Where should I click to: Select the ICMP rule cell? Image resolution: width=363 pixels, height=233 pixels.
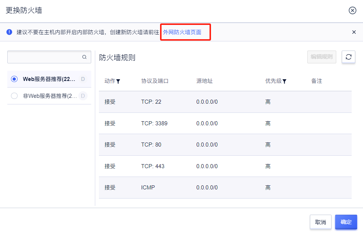click(148, 188)
